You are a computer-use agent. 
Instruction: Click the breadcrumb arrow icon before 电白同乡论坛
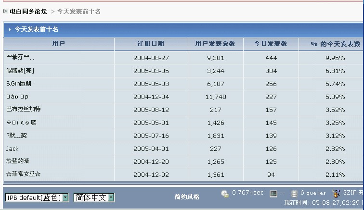point(5,11)
